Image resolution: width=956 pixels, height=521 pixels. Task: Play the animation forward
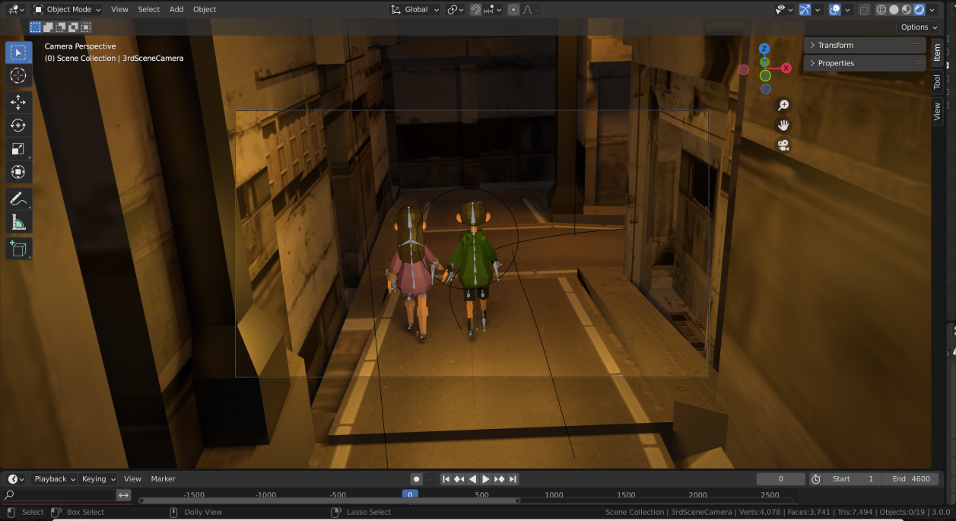pos(486,479)
